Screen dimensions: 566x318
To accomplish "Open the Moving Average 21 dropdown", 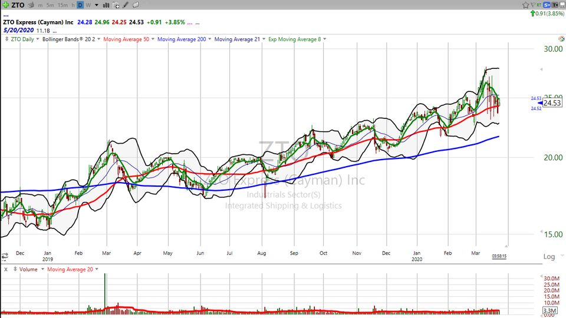I will (x=264, y=39).
